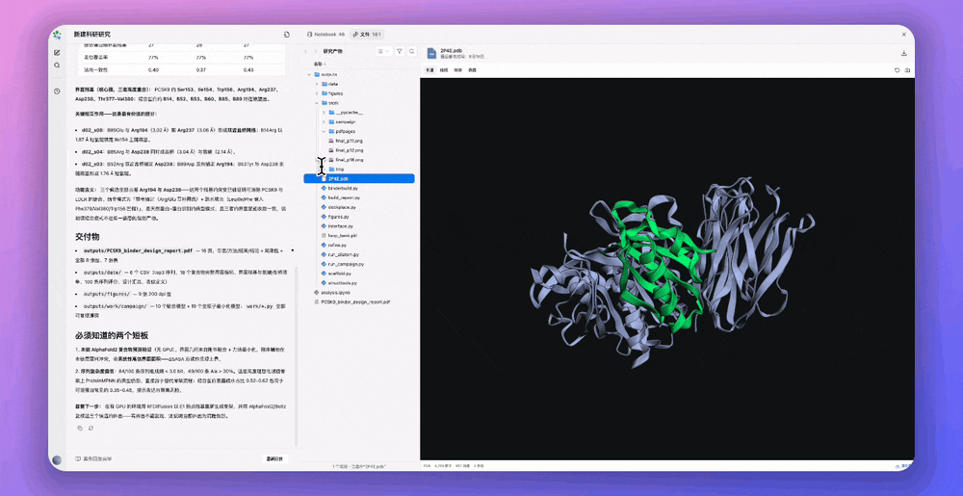Search files with the magnifier icon

[412, 52]
